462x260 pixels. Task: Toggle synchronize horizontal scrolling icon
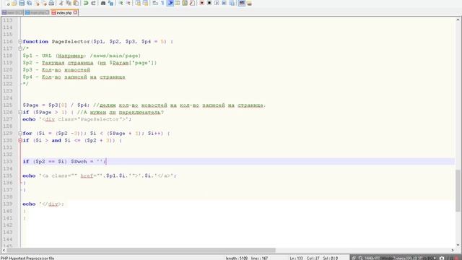[145, 3]
